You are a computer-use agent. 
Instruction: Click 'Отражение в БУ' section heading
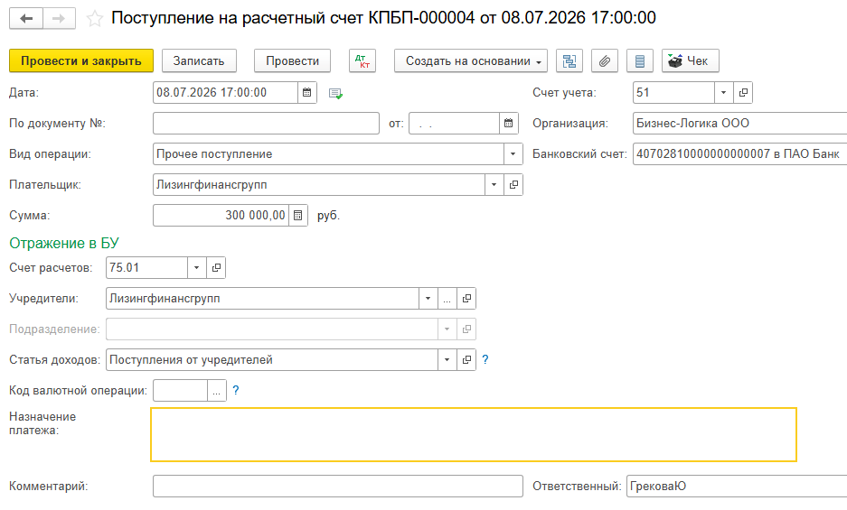coord(64,244)
